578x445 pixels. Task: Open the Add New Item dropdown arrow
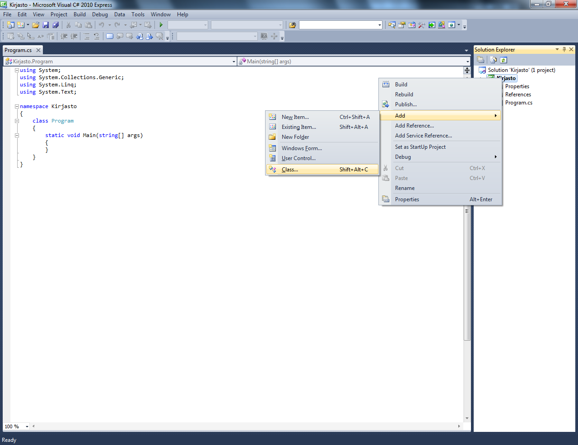[28, 25]
